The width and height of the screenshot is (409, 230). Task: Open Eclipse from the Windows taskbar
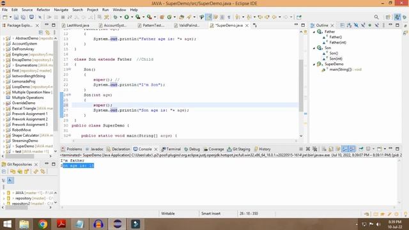pyautogui.click(x=117, y=224)
